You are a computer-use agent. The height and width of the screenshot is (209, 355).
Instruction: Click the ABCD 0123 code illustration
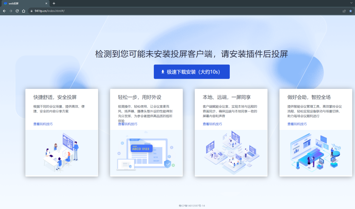[141, 149]
